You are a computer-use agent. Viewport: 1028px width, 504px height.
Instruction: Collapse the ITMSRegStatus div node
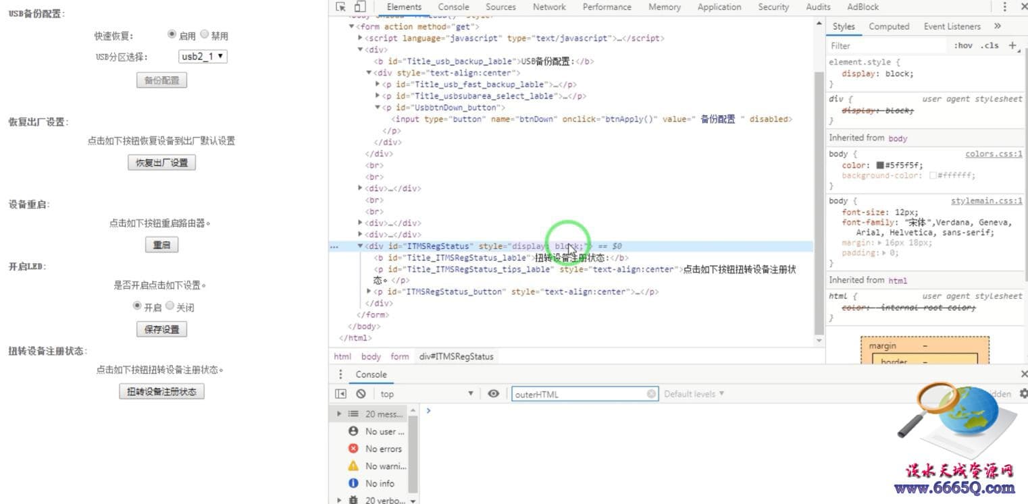pos(360,246)
